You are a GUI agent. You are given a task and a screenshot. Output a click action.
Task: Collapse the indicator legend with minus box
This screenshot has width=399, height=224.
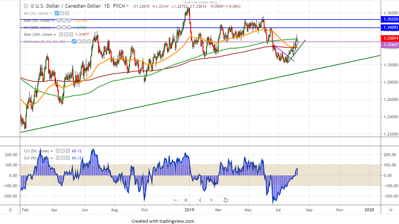(x=26, y=6)
